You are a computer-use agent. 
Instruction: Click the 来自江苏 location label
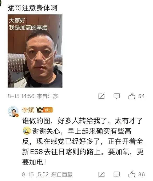(48, 96)
